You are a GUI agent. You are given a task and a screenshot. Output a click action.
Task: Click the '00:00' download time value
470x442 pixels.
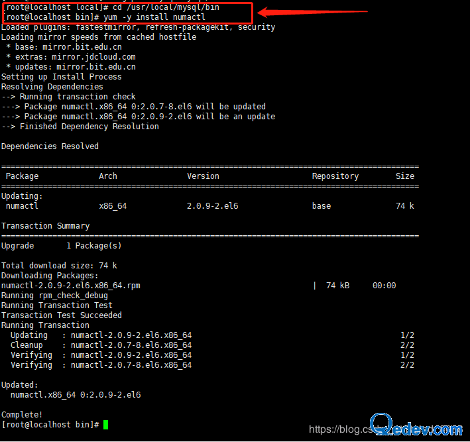click(384, 285)
